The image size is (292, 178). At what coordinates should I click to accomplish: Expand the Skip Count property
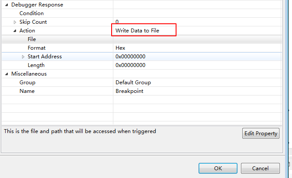15,22
